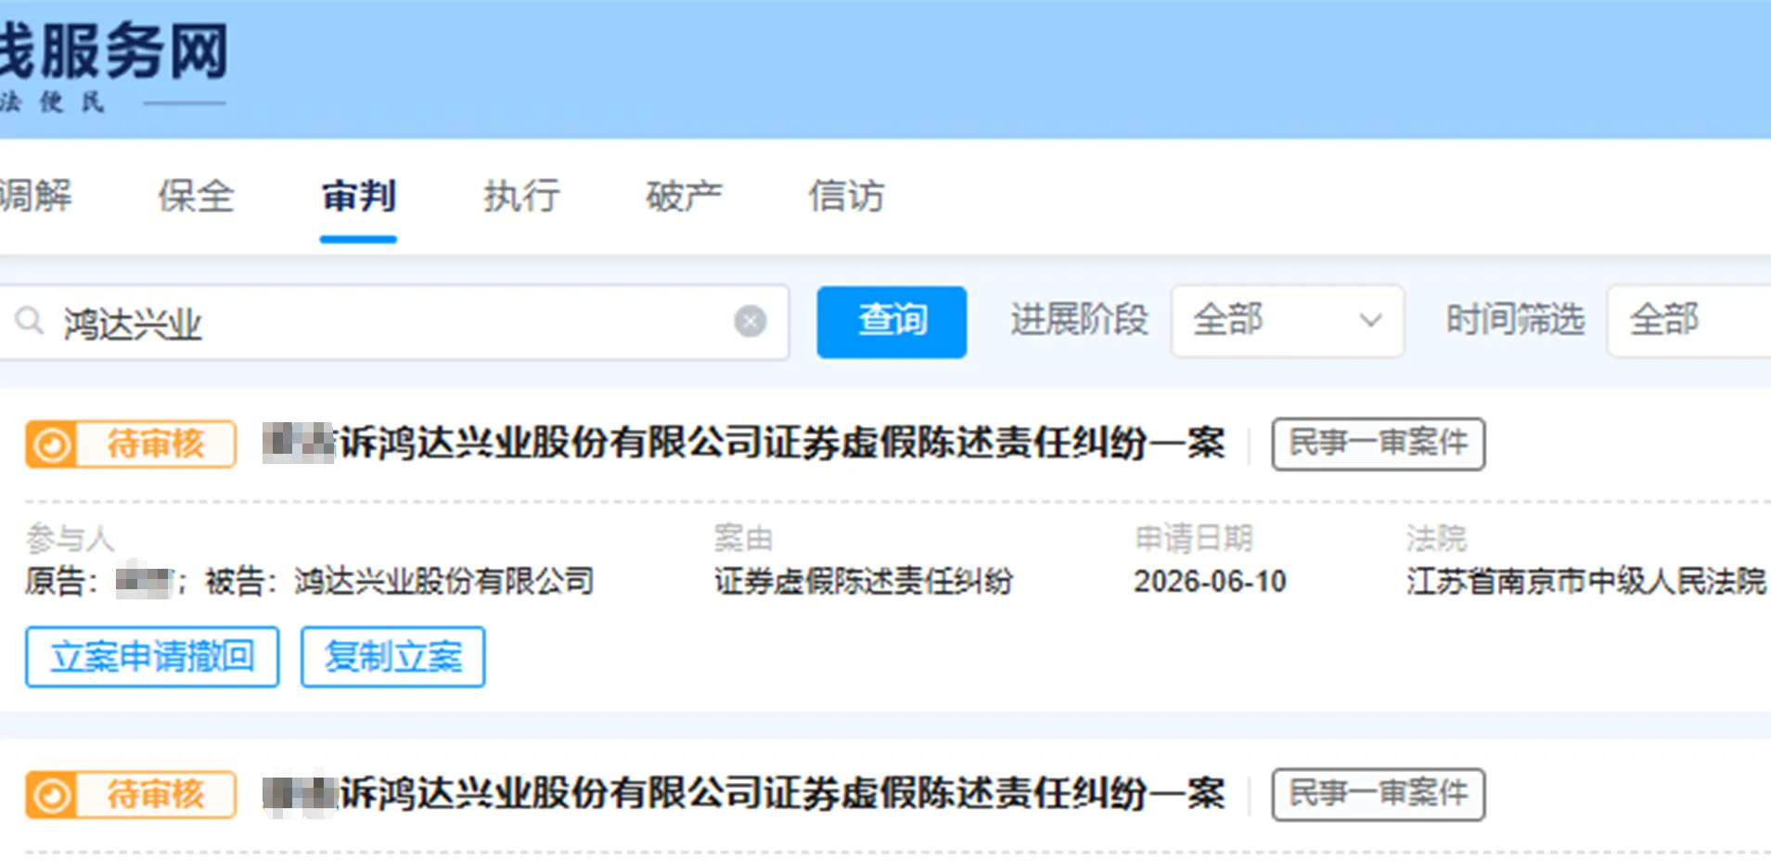Viewport: 1771px width, 862px height.
Task: Click the 民事一审案件 tag of the first case
Action: coord(1378,444)
